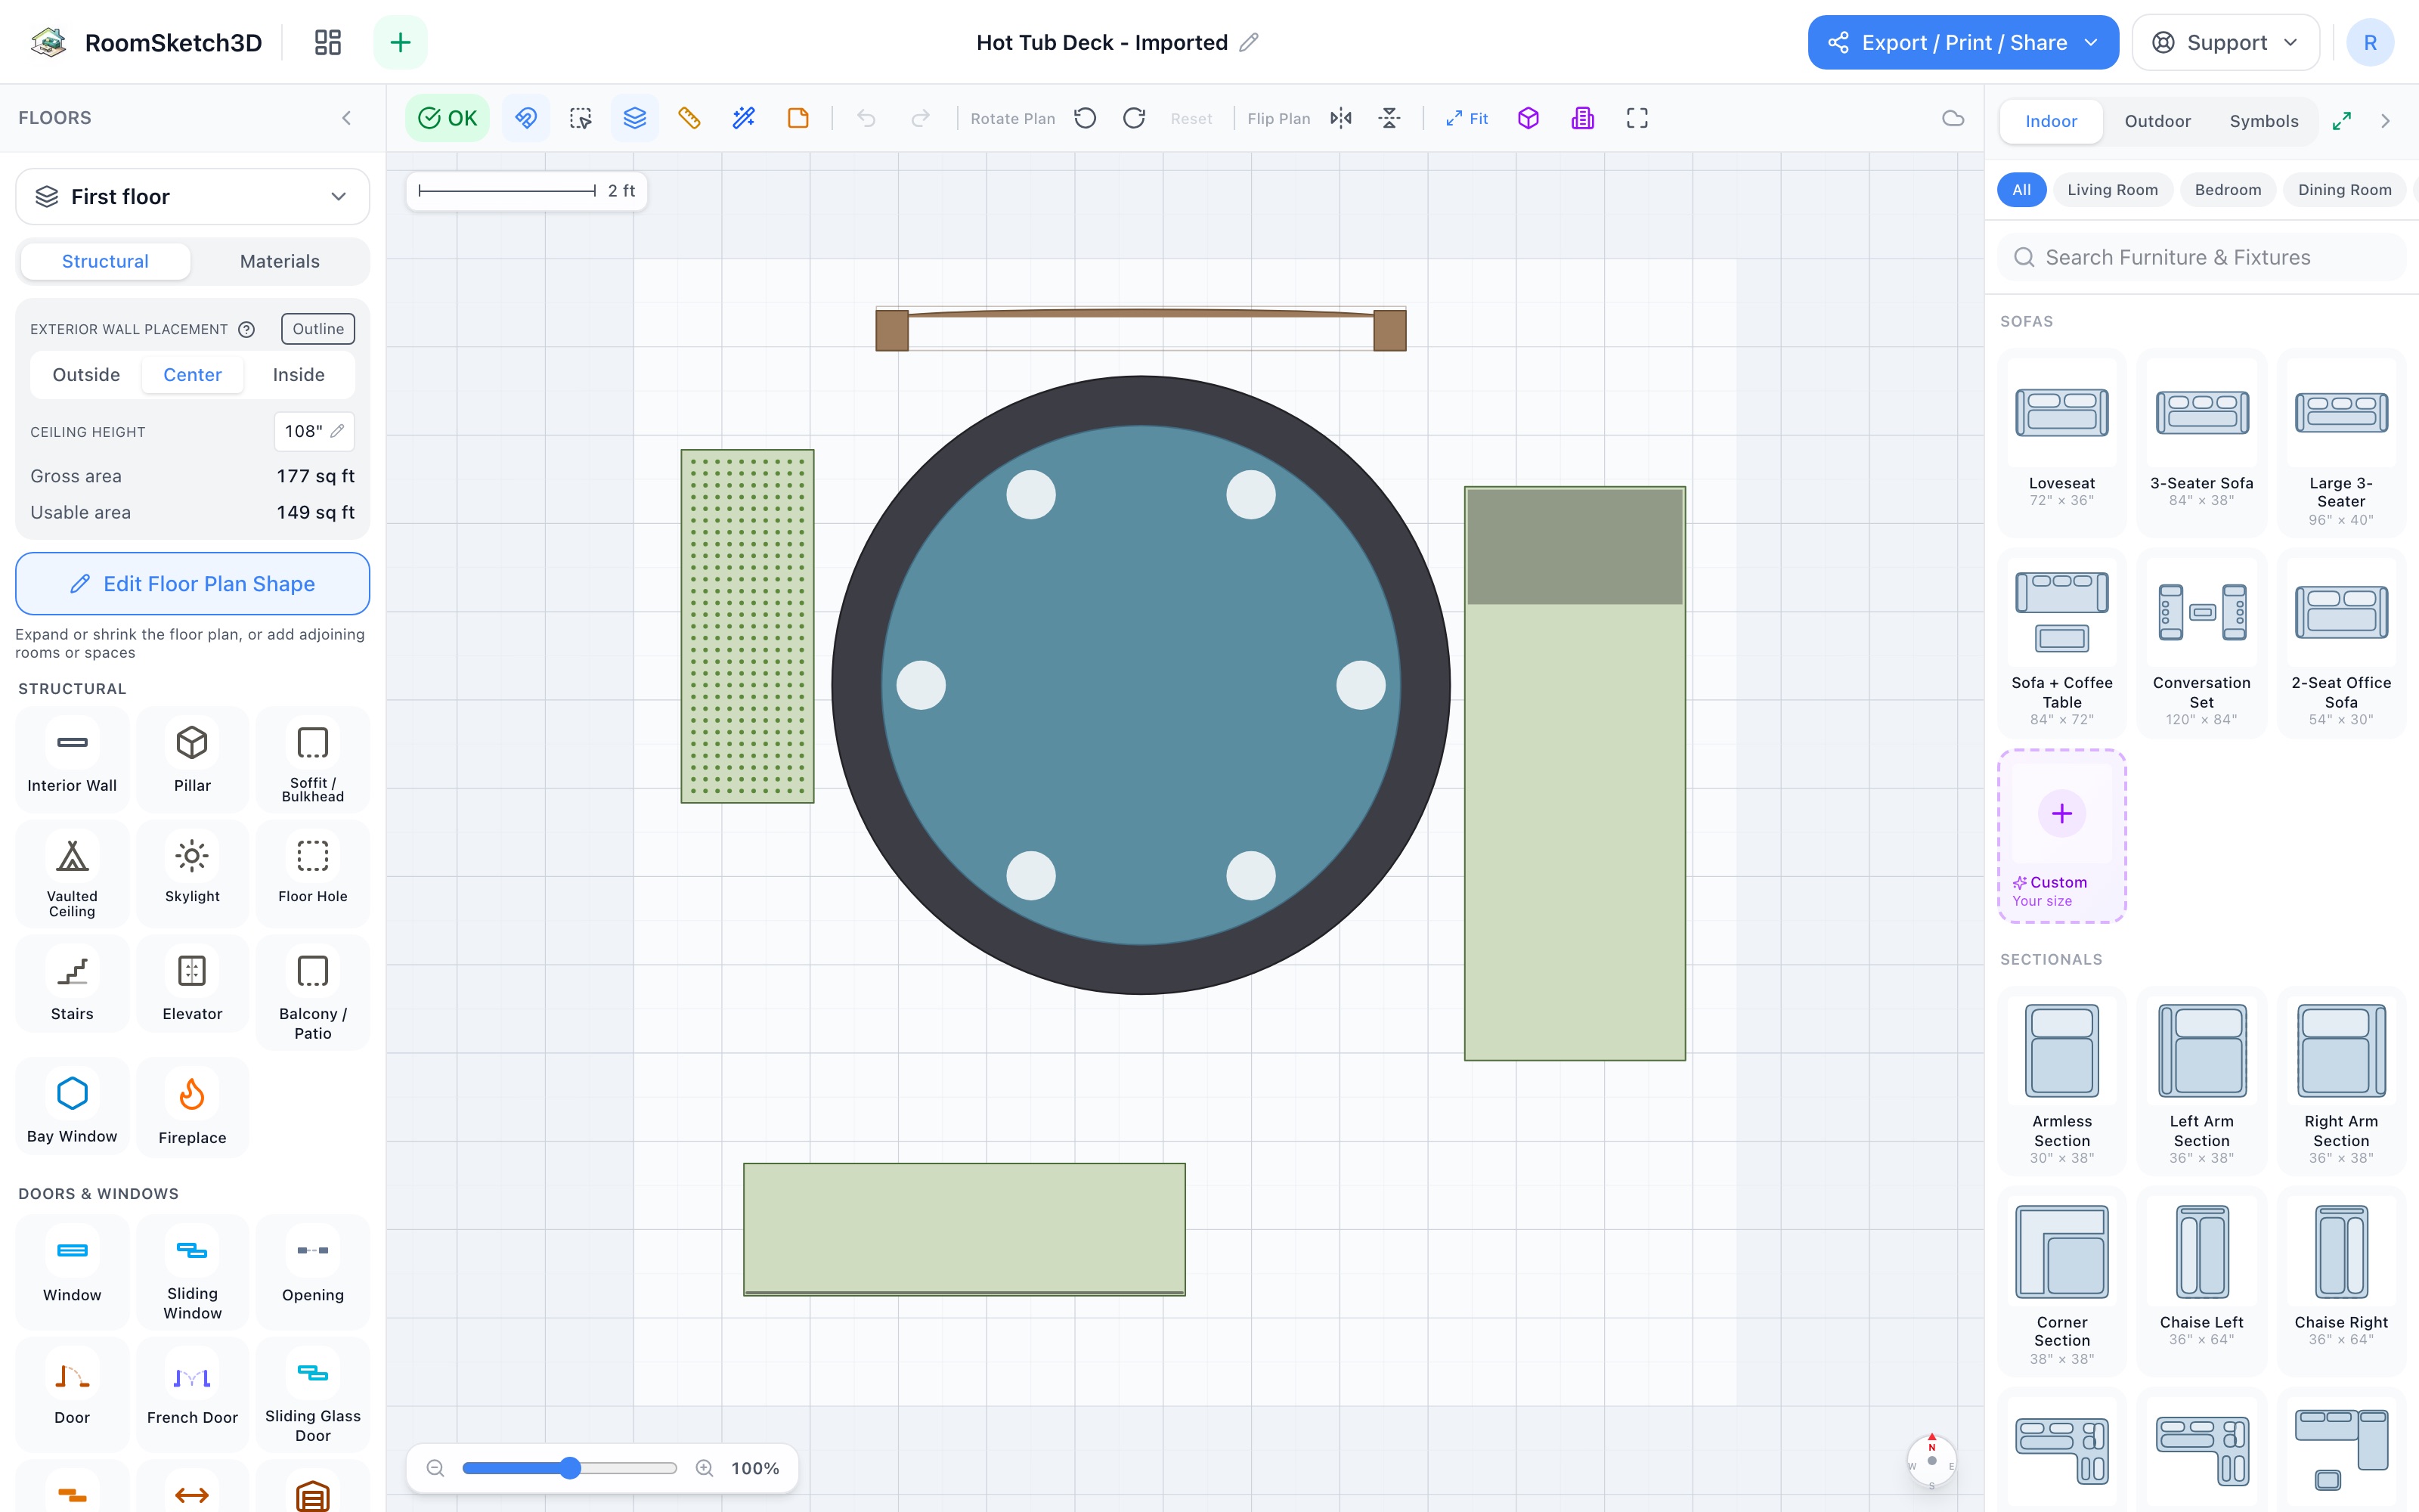Screen dimensions: 2419x1512
Task: Click the zoom out magnifier
Action: pos(435,1468)
